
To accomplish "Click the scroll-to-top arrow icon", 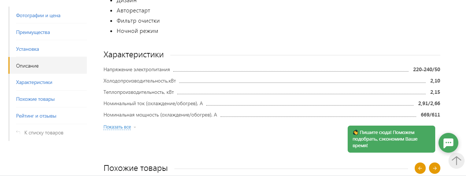I will tap(456, 161).
